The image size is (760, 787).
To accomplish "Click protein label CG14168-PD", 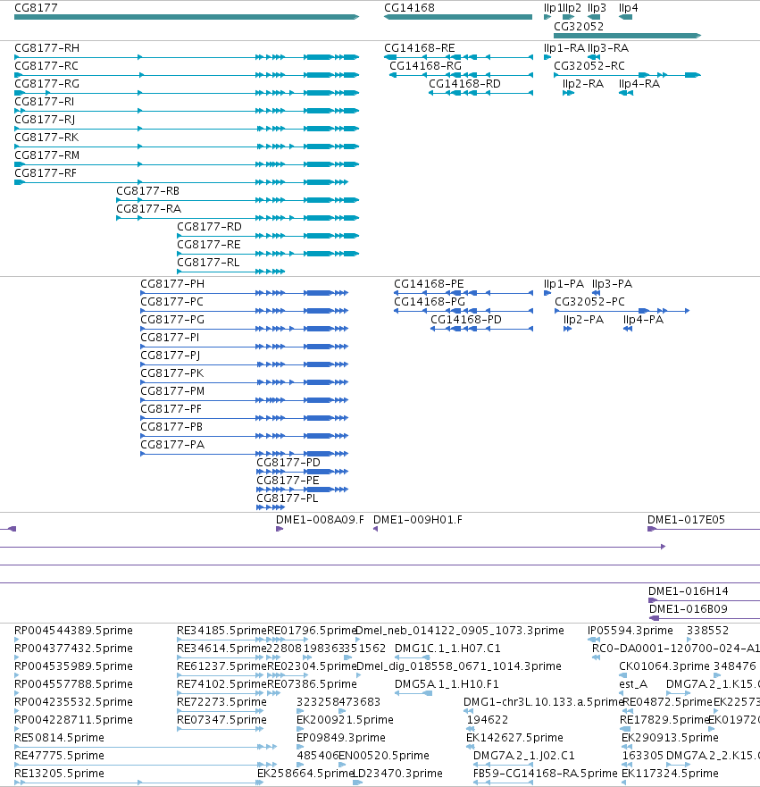I will (x=466, y=320).
